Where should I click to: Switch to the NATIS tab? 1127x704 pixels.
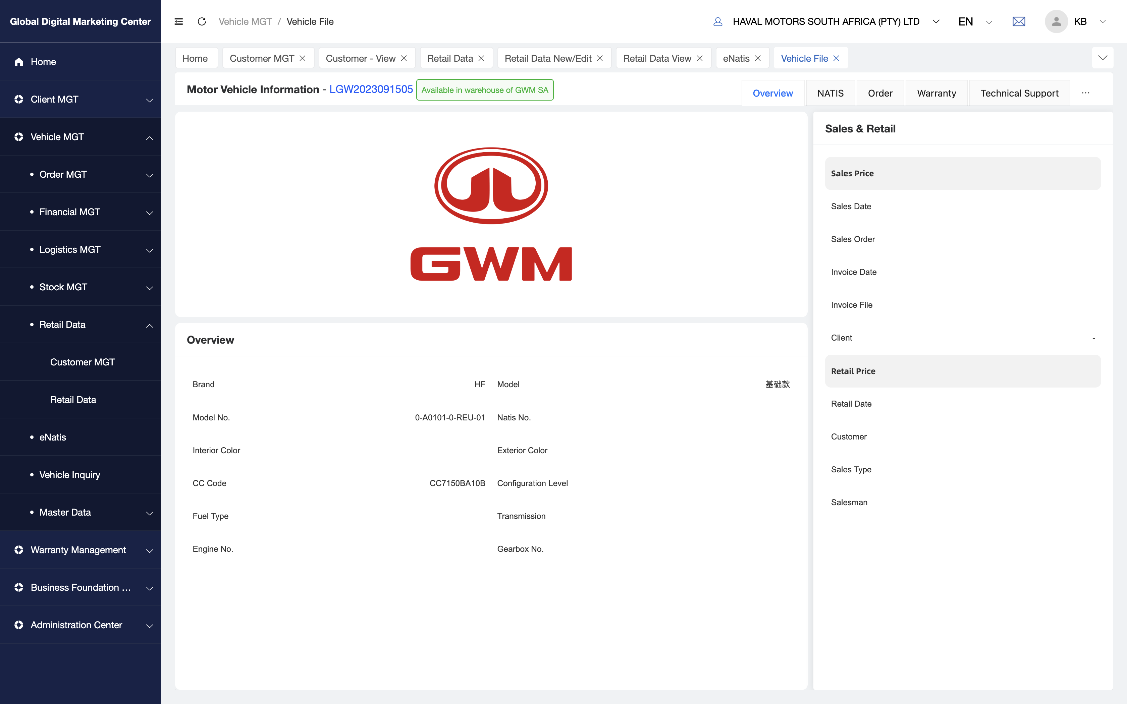[x=830, y=93]
